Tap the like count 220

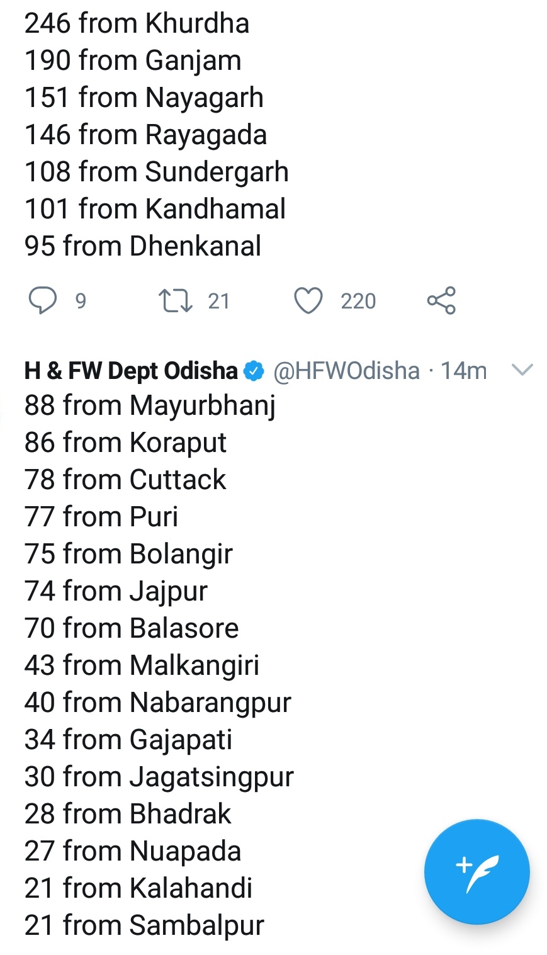pyautogui.click(x=358, y=302)
